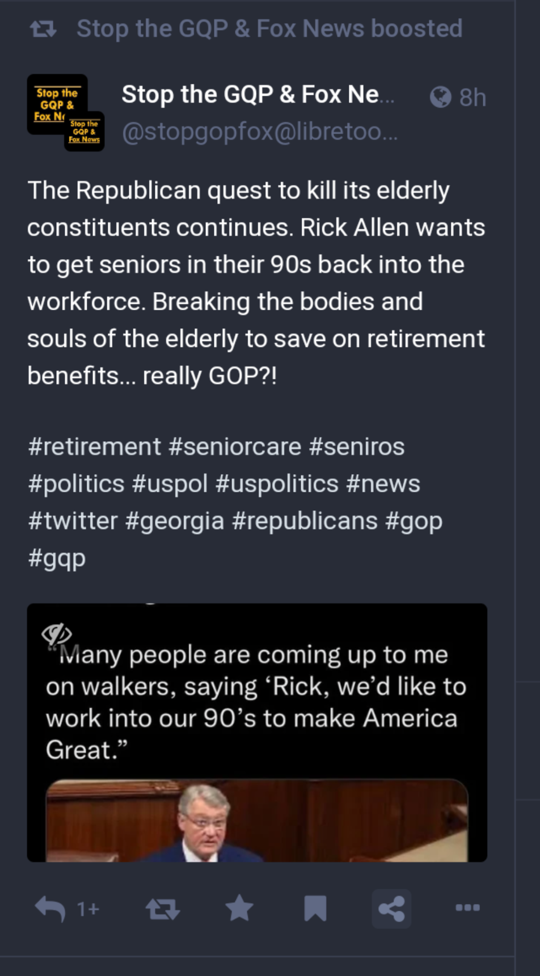This screenshot has height=976, width=540.
Task: Click the reply arrow icon
Action: point(50,909)
